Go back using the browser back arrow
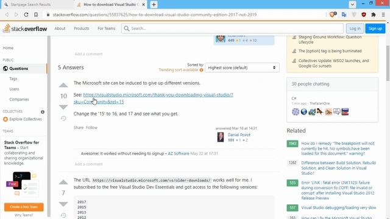The width and height of the screenshot is (390, 219). point(7,15)
